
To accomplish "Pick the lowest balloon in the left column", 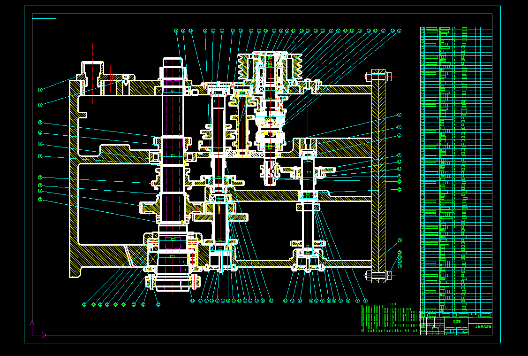I will pos(40,200).
